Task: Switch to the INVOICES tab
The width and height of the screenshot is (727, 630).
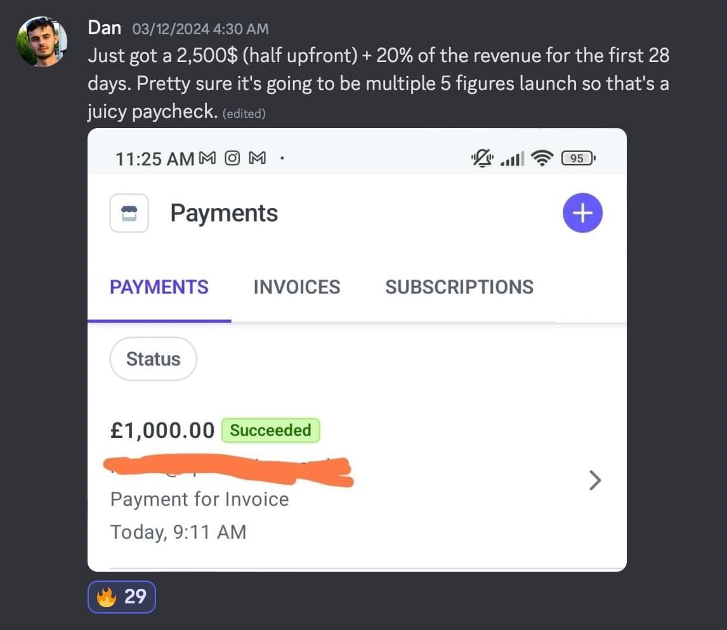Action: pos(297,287)
